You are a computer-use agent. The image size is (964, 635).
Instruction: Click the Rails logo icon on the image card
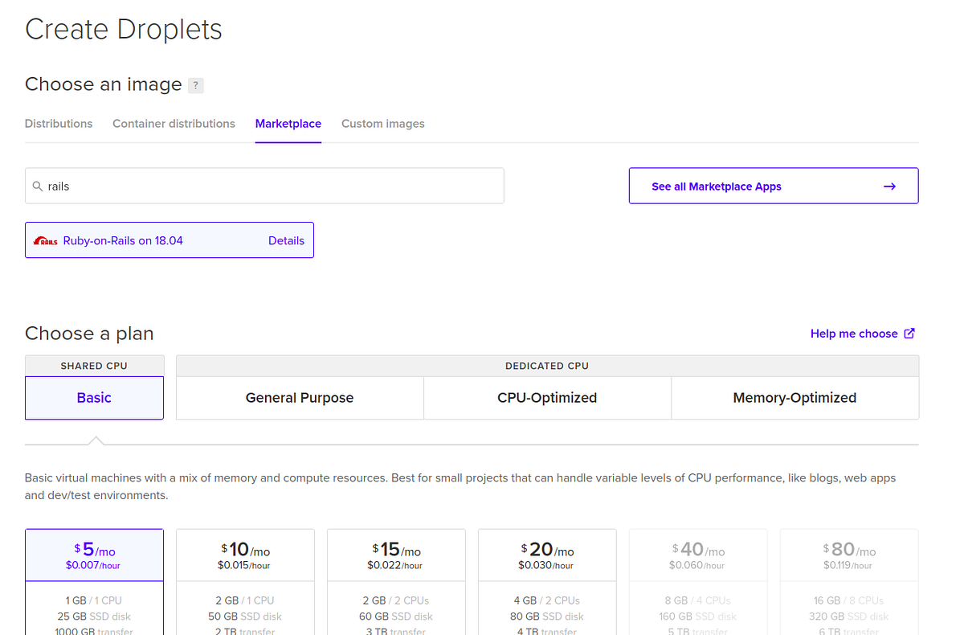(46, 240)
